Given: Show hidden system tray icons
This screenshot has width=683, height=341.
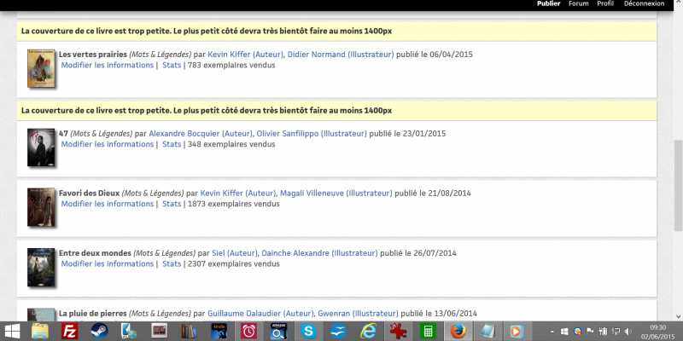Looking at the screenshot, I should [555, 331].
